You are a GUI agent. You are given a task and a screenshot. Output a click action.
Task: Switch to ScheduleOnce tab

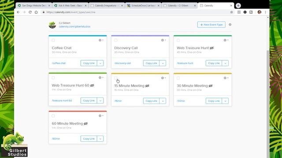[x=143, y=6]
